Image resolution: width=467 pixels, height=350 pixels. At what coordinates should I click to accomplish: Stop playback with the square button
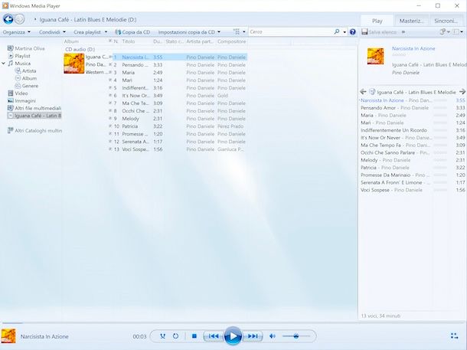pyautogui.click(x=194, y=336)
